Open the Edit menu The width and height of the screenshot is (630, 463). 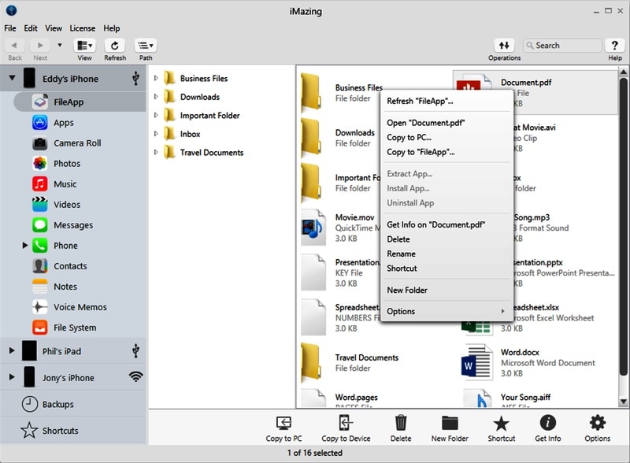(x=31, y=28)
